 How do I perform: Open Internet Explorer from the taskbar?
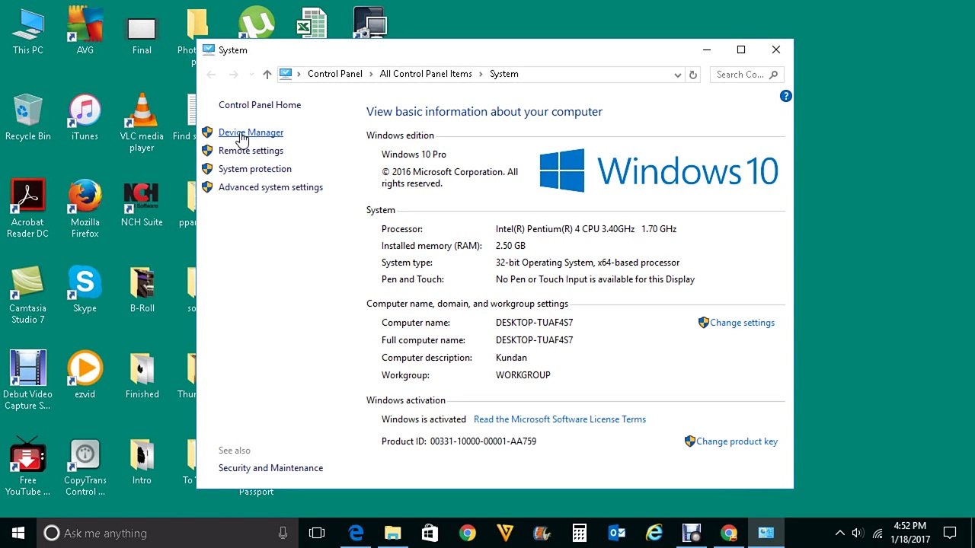coord(654,533)
